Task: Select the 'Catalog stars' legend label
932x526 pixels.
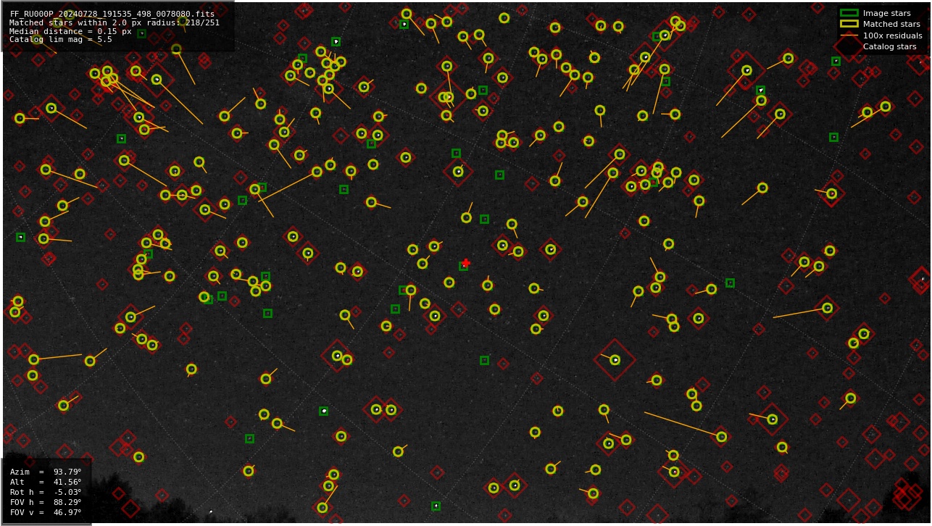Action: tap(889, 46)
